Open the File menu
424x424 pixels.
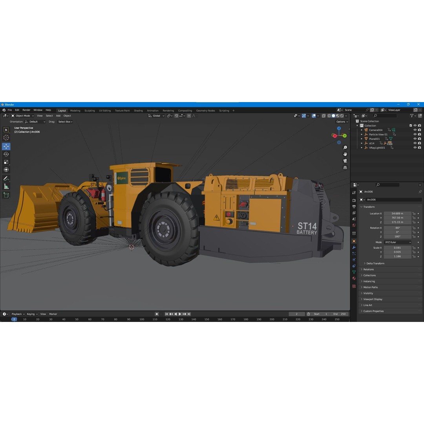[x=10, y=110]
